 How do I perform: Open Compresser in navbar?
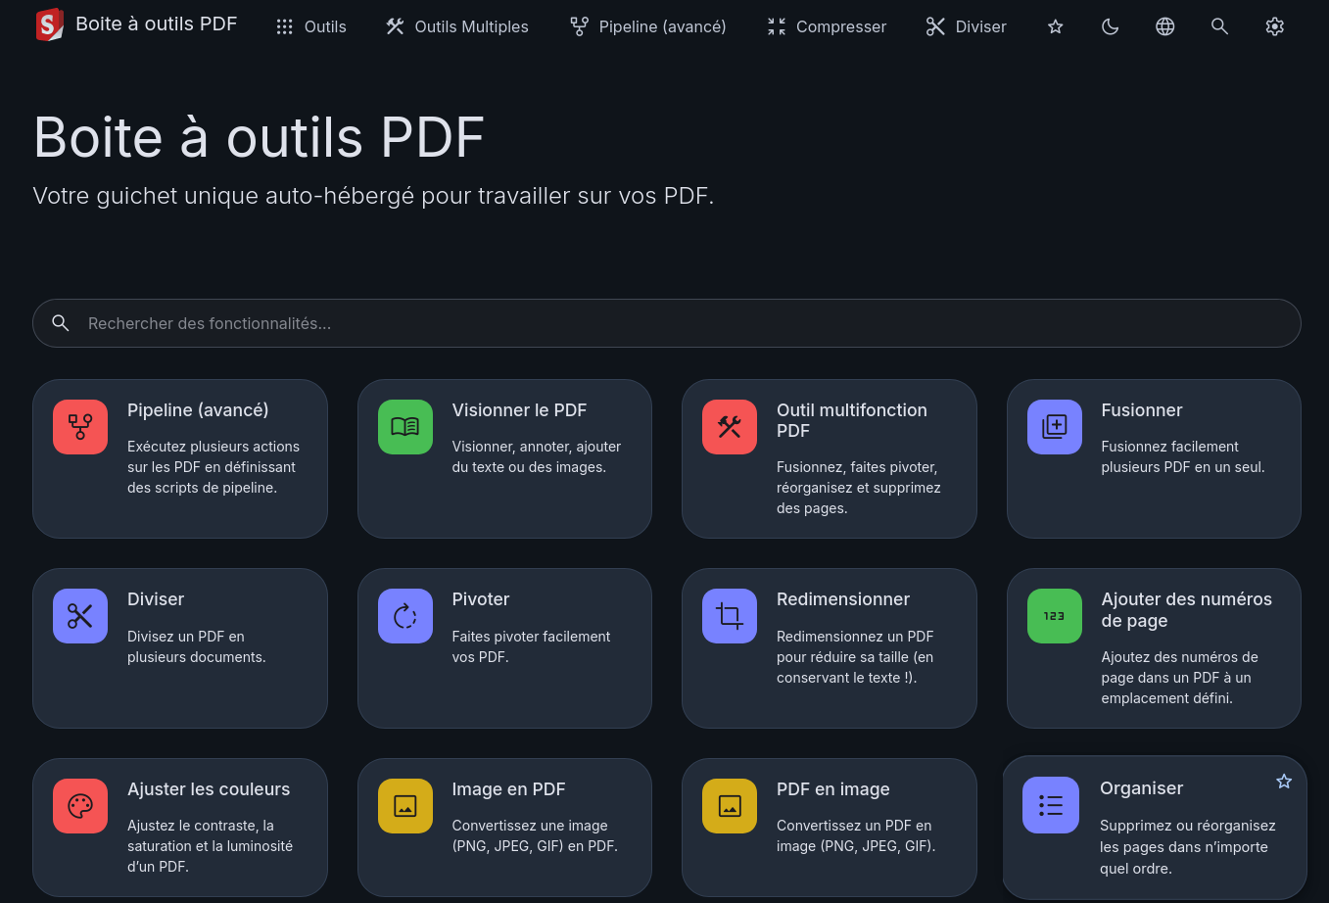click(827, 26)
